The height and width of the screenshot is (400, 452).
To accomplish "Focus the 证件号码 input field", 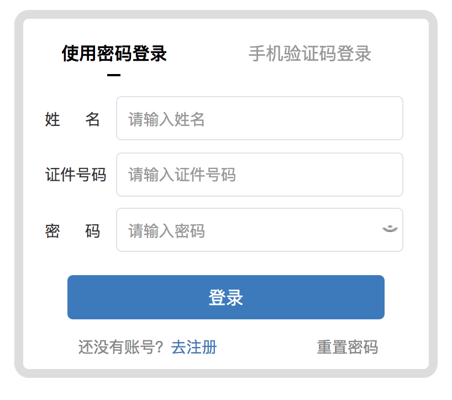I will (x=259, y=175).
